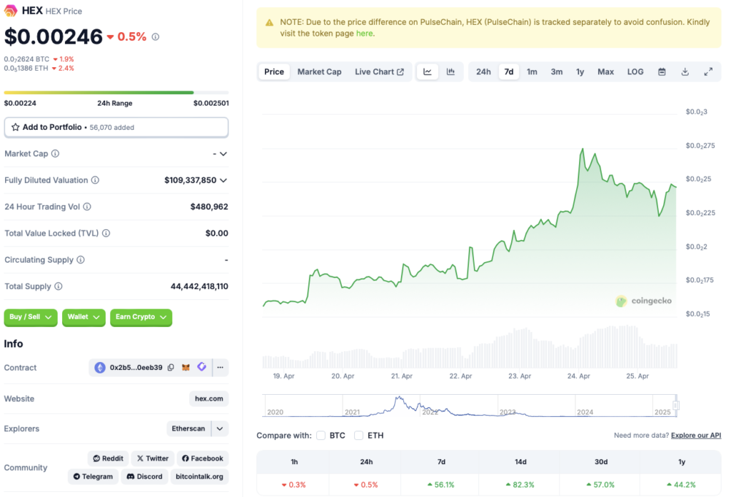Image resolution: width=731 pixels, height=497 pixels.
Task: Show Fully Diluted Valuation info icon
Action: (x=95, y=180)
